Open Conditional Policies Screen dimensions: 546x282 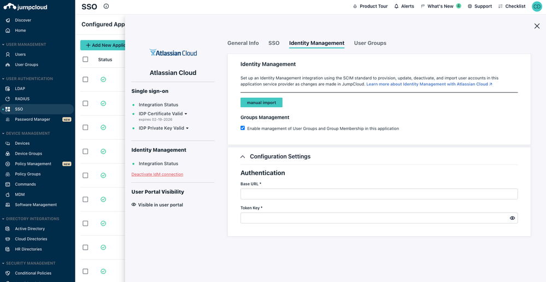tap(33, 273)
